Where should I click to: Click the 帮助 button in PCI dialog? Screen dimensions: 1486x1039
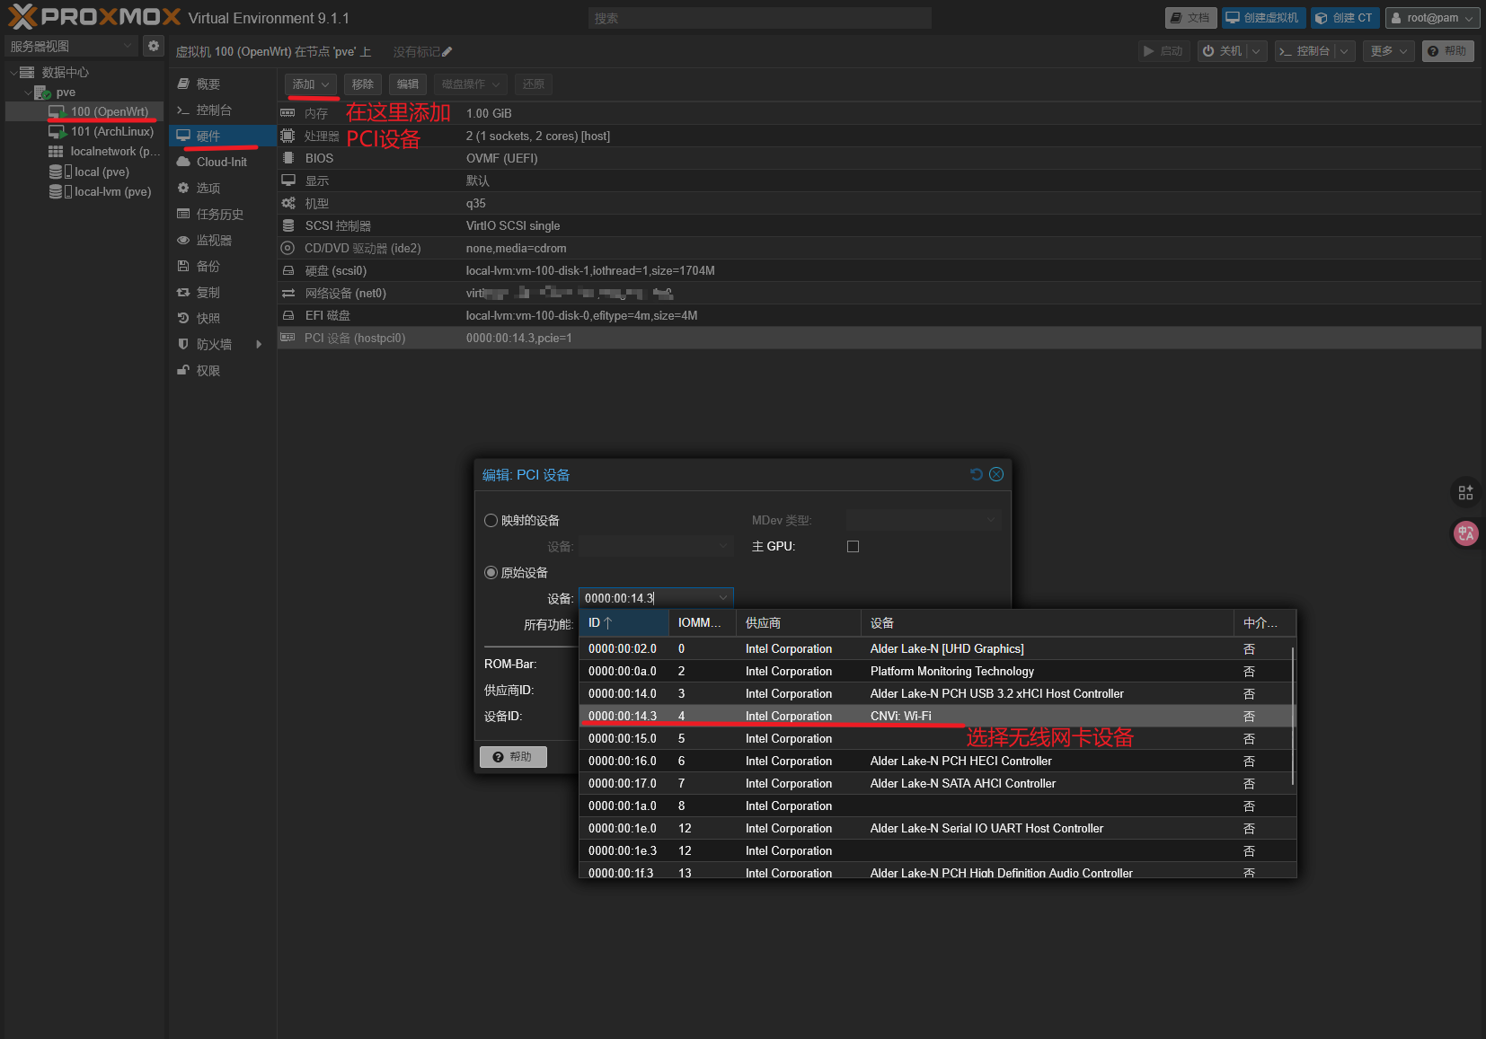[513, 757]
